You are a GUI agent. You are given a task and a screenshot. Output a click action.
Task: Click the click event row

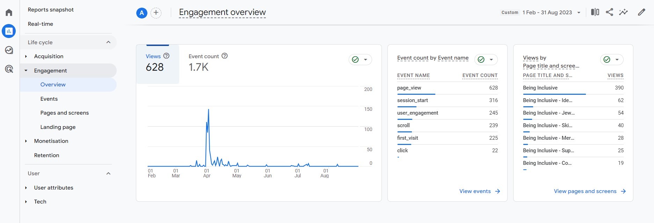point(447,151)
